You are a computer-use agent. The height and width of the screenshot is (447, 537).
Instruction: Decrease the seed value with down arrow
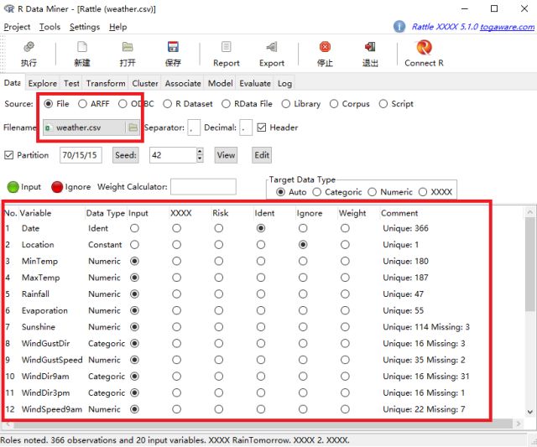click(200, 159)
